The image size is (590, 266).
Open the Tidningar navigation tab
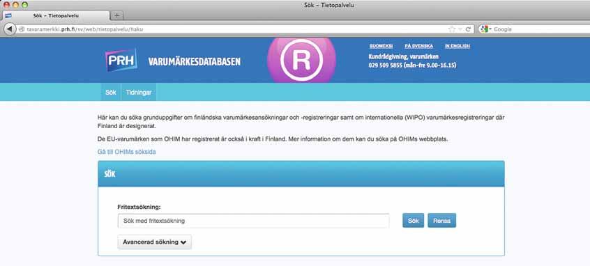(x=139, y=92)
